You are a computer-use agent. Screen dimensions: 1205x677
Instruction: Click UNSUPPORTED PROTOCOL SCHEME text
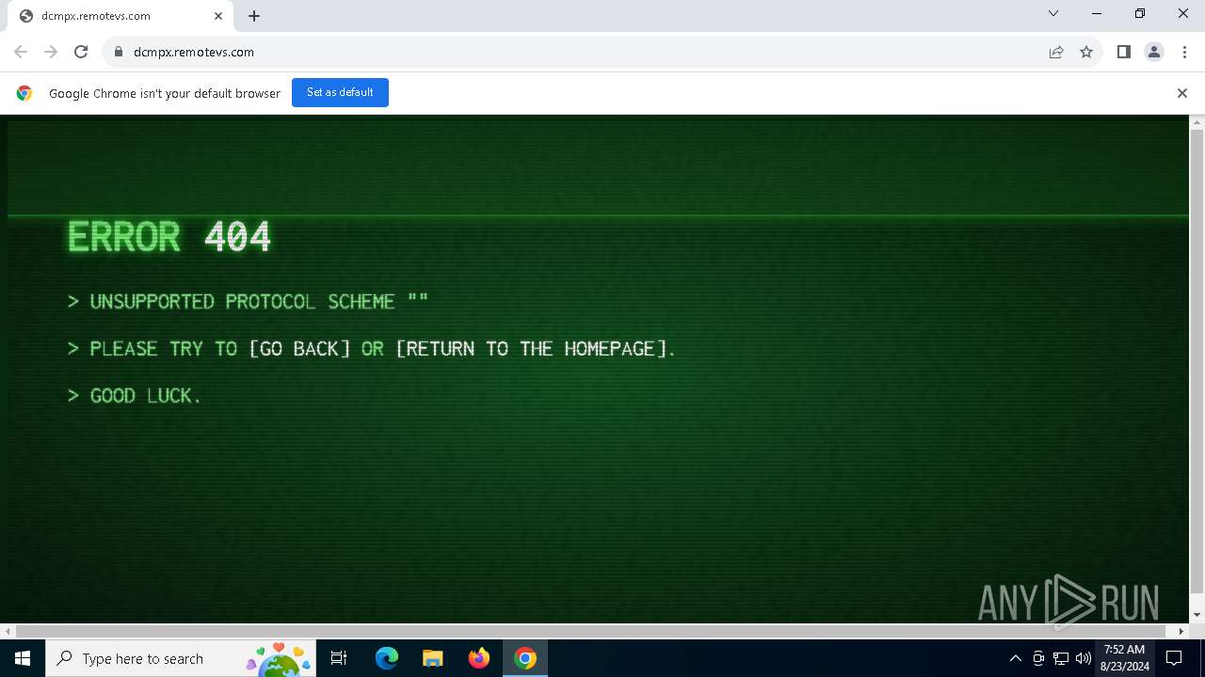click(x=249, y=302)
